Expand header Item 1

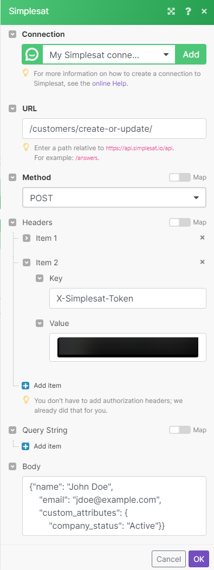(x=27, y=239)
